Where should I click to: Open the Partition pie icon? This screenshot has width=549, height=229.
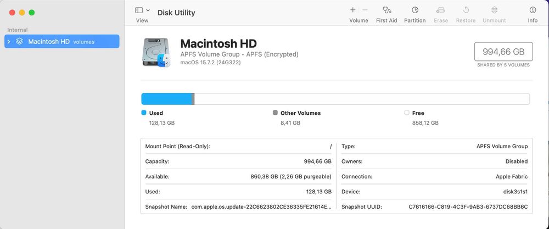415,10
